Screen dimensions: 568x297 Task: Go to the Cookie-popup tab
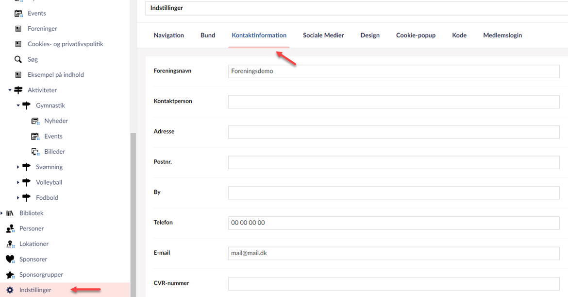click(x=416, y=35)
